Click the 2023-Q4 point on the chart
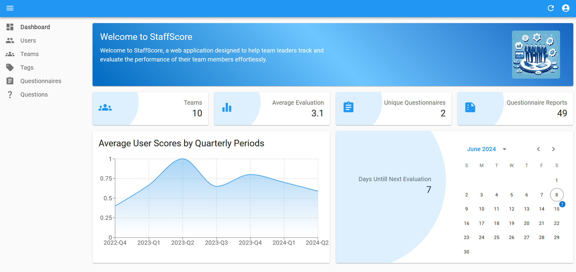 point(250,175)
